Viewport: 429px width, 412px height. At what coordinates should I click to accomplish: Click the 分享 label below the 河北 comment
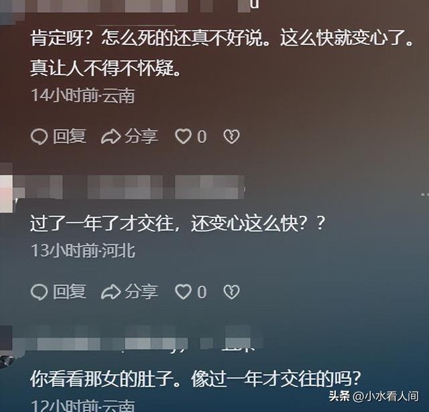(141, 291)
